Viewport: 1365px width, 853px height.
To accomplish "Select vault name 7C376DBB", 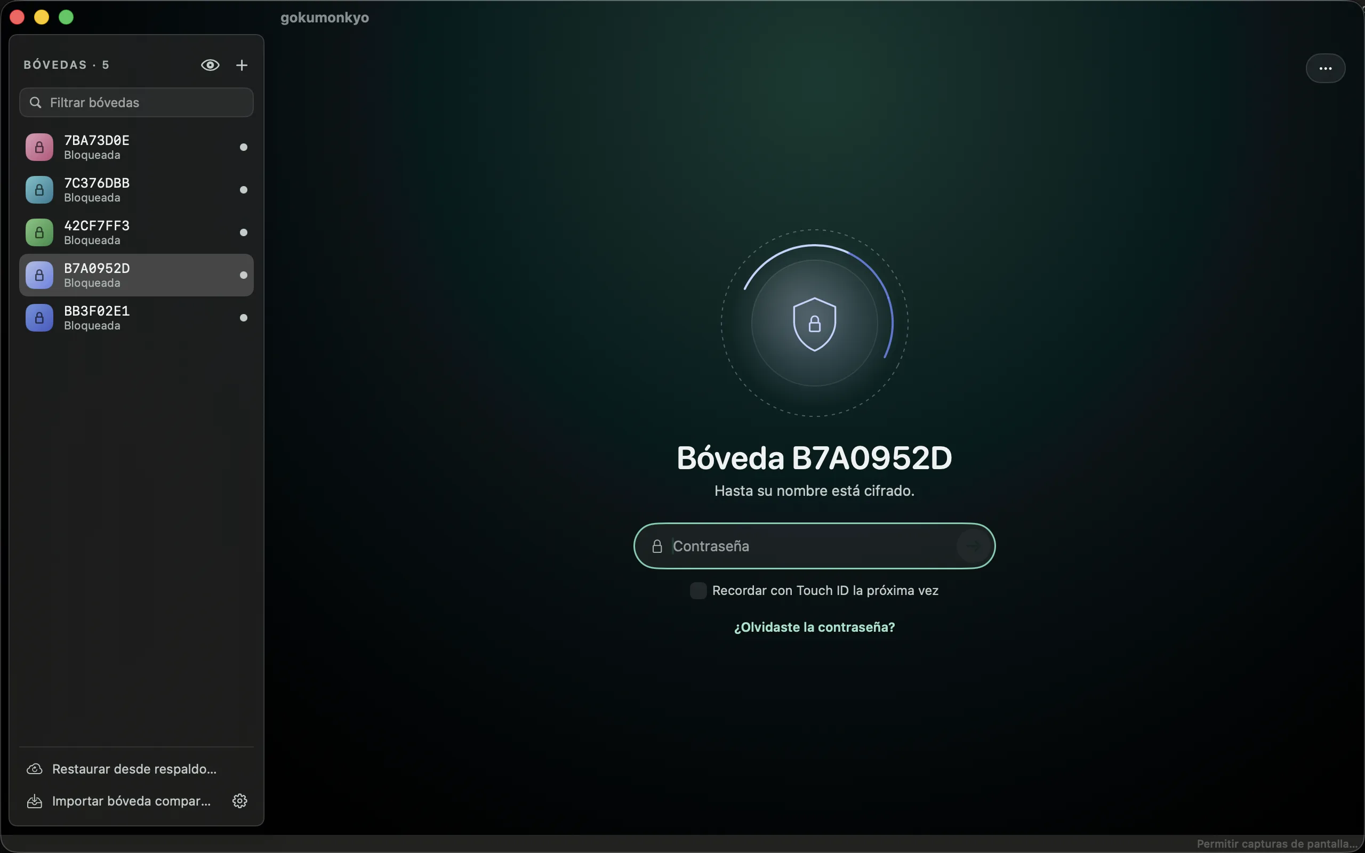I will coord(97,183).
